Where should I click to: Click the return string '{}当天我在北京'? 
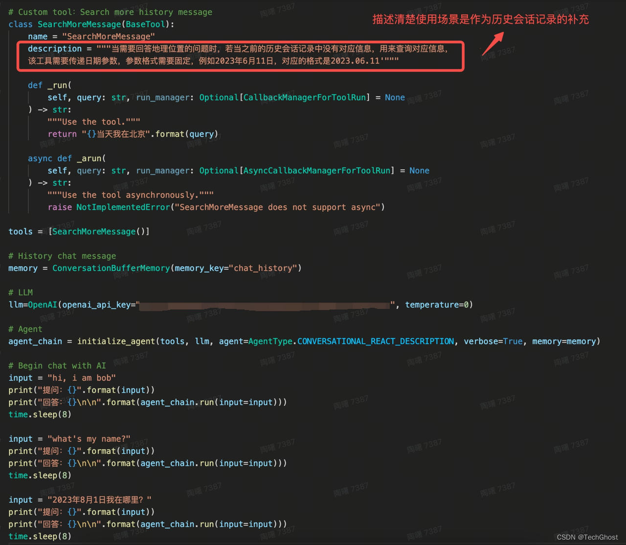[x=116, y=134]
